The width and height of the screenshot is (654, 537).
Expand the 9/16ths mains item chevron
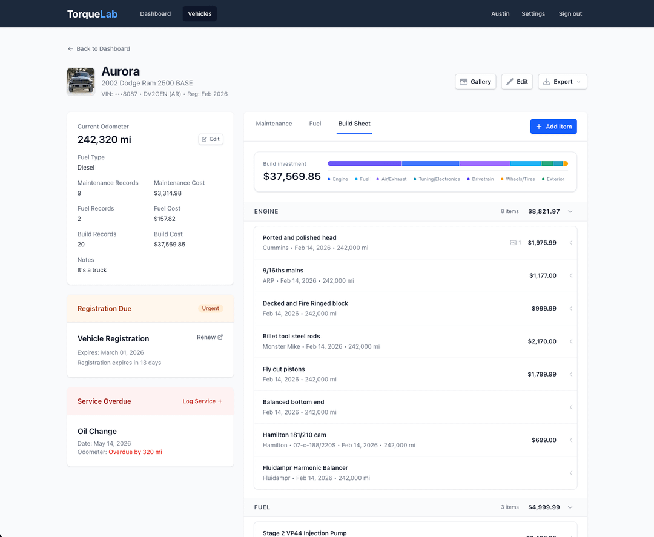point(570,275)
